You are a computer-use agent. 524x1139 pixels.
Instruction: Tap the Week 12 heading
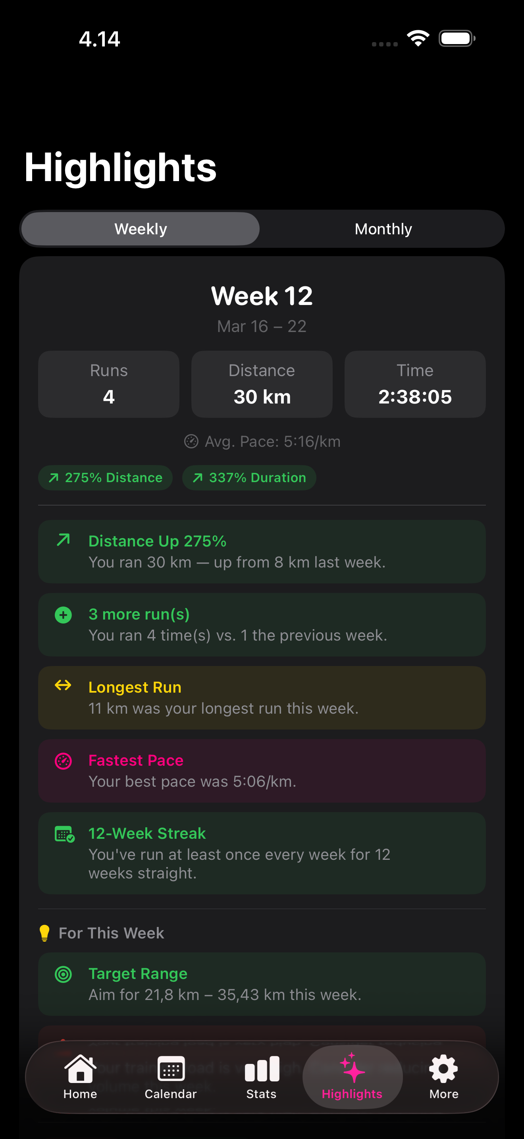pyautogui.click(x=262, y=296)
